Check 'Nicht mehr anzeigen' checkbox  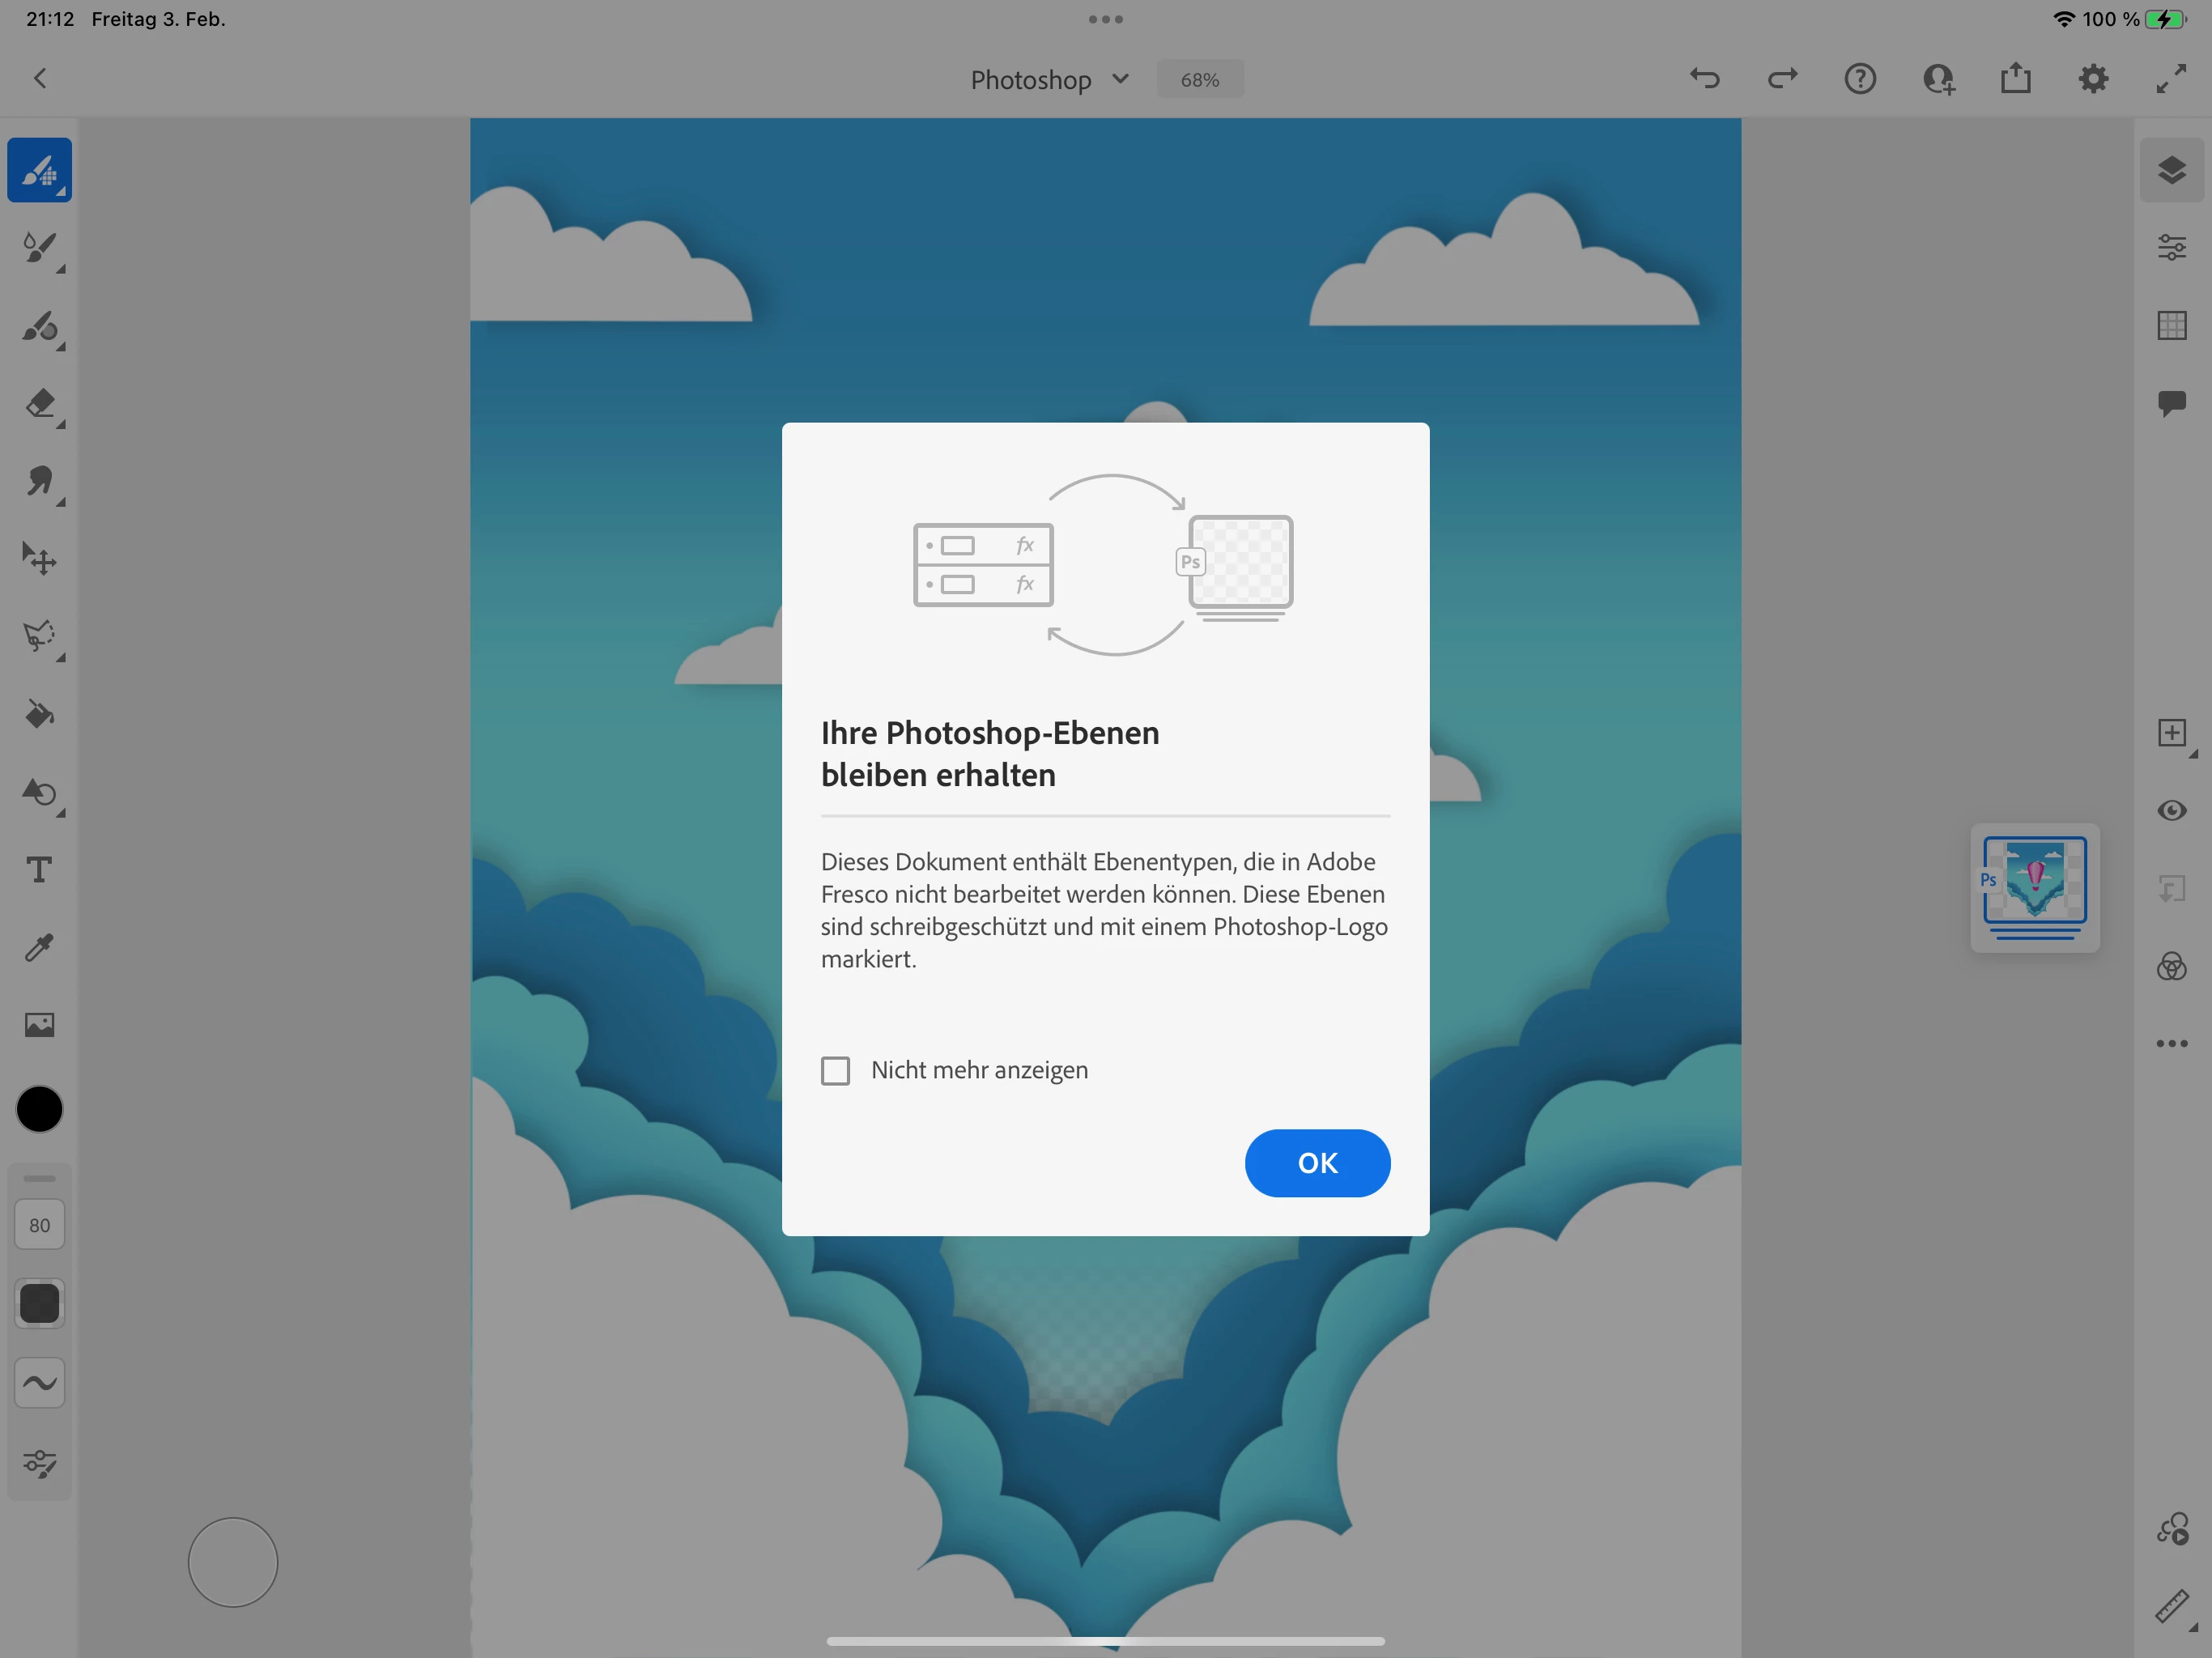[835, 1071]
